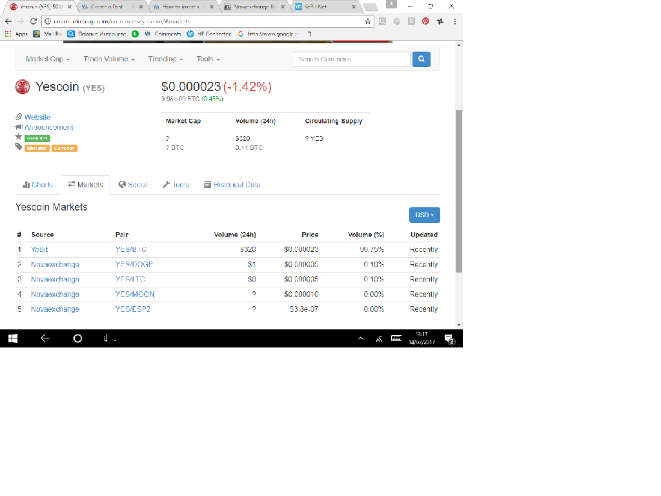Screen dimensions: 661x496
Task: Click the site info icon in address bar
Action: (x=48, y=21)
